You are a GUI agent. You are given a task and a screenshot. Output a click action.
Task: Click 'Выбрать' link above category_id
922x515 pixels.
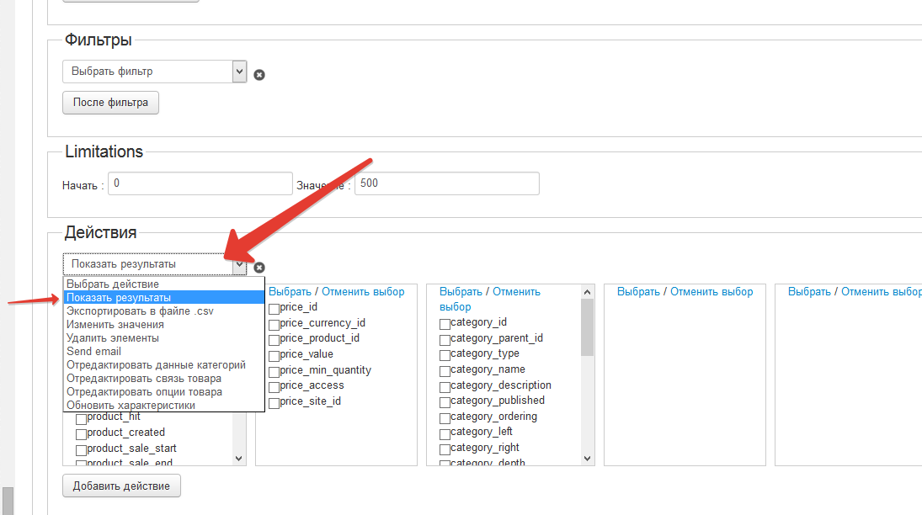[x=461, y=292]
